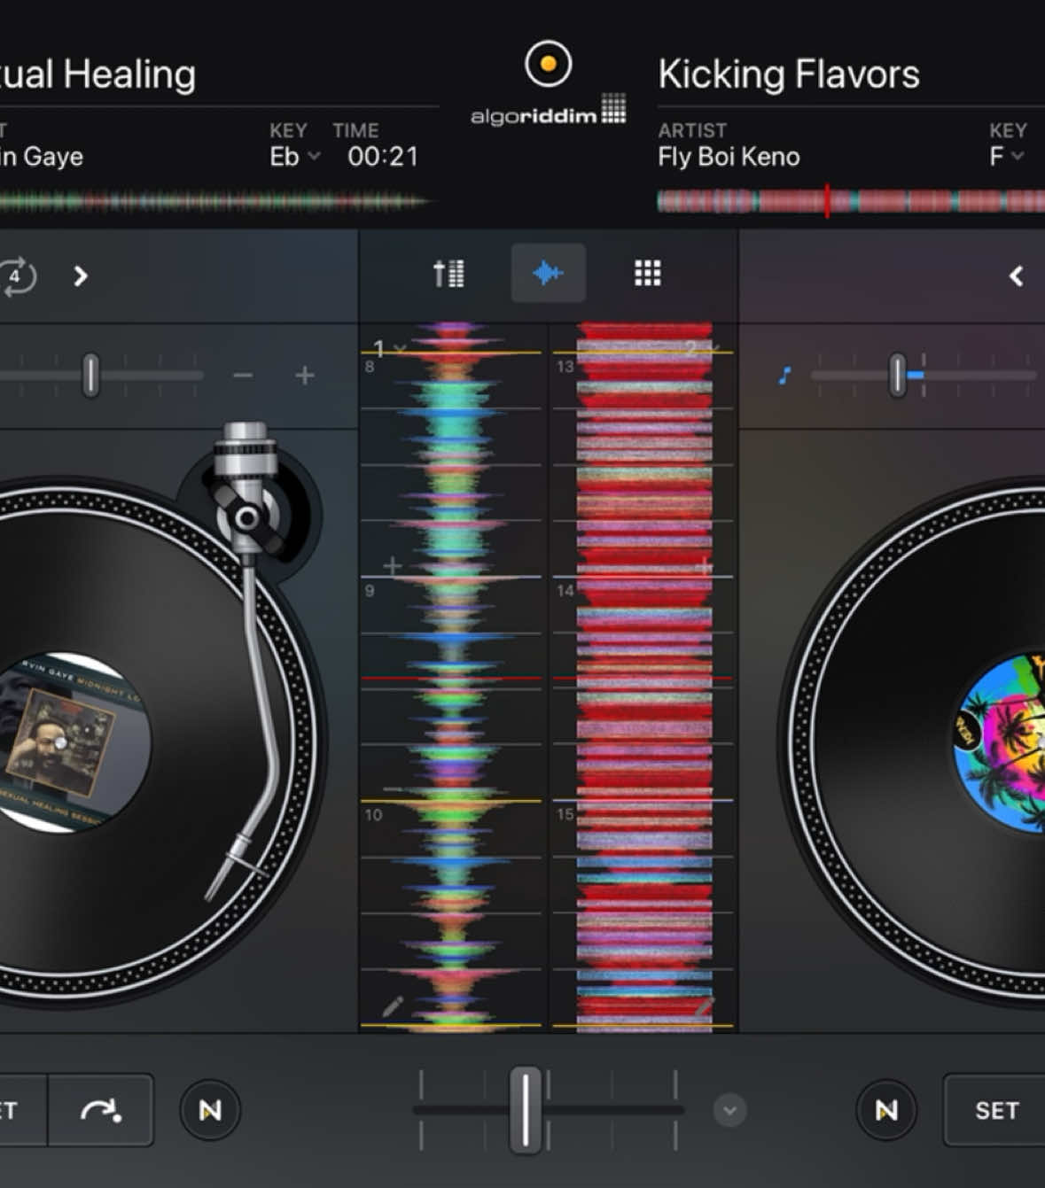
Task: Open the pads grid view tab
Action: click(x=647, y=273)
